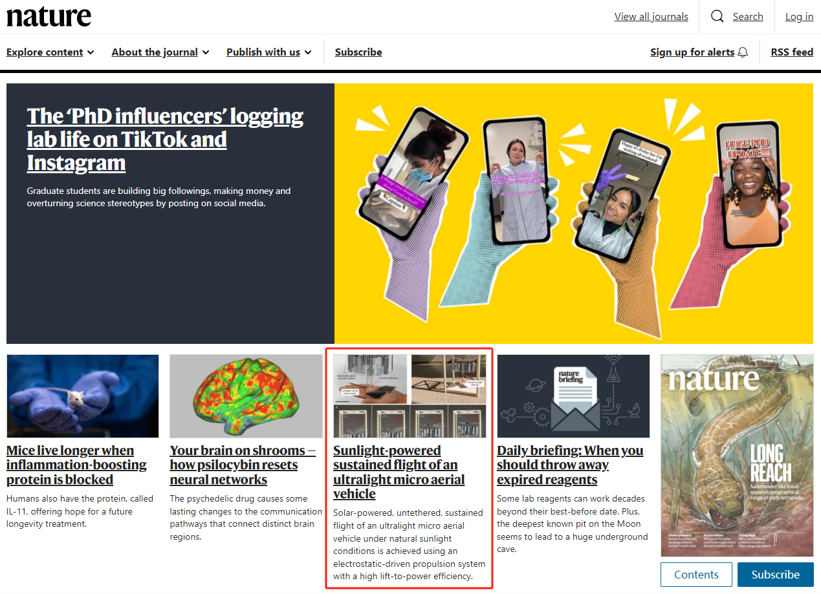Open the colorful brain scan thumbnail

click(x=246, y=396)
